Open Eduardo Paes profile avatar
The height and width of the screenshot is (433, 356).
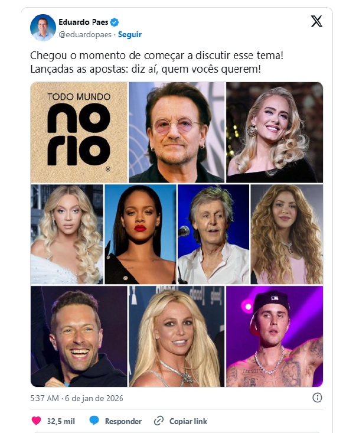click(43, 28)
